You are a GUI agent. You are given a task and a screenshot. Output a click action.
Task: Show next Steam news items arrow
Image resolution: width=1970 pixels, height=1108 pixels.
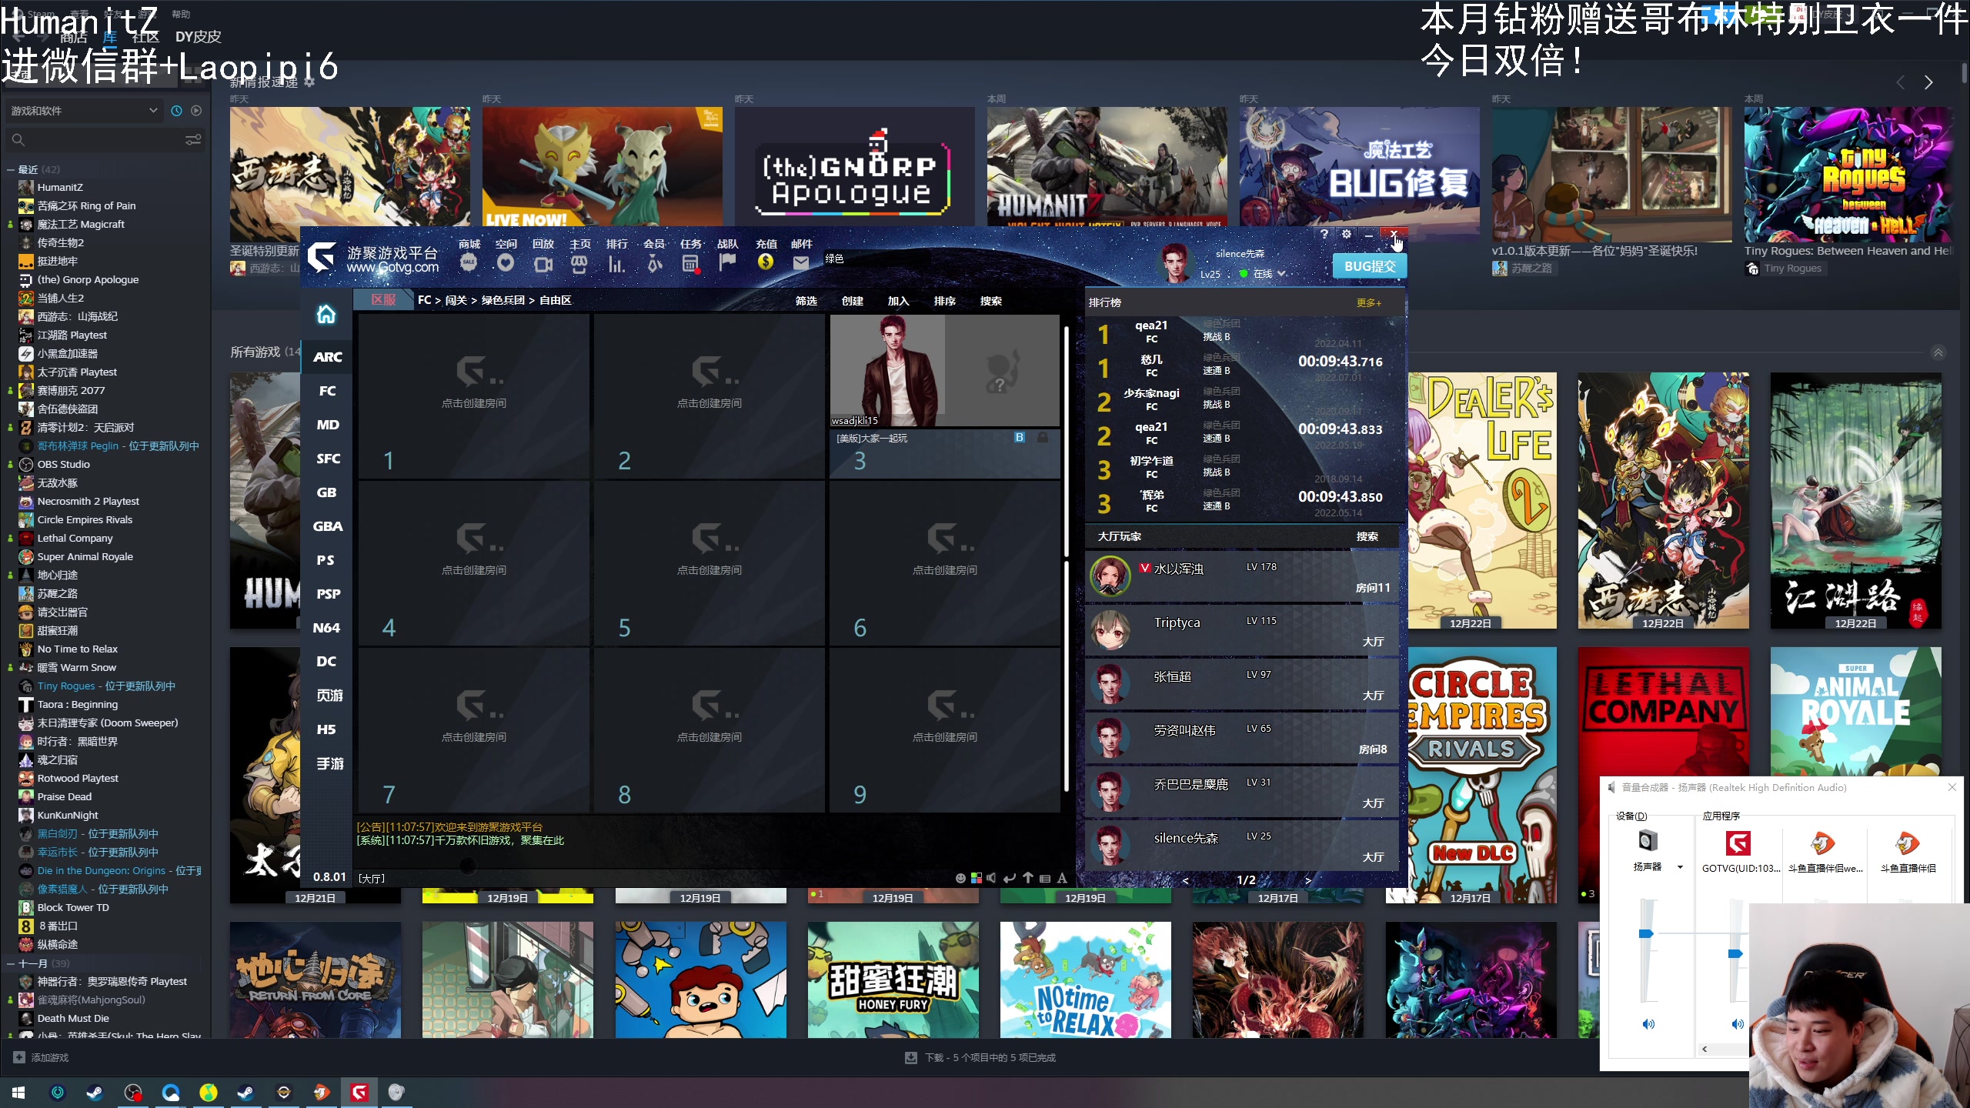1928,82
